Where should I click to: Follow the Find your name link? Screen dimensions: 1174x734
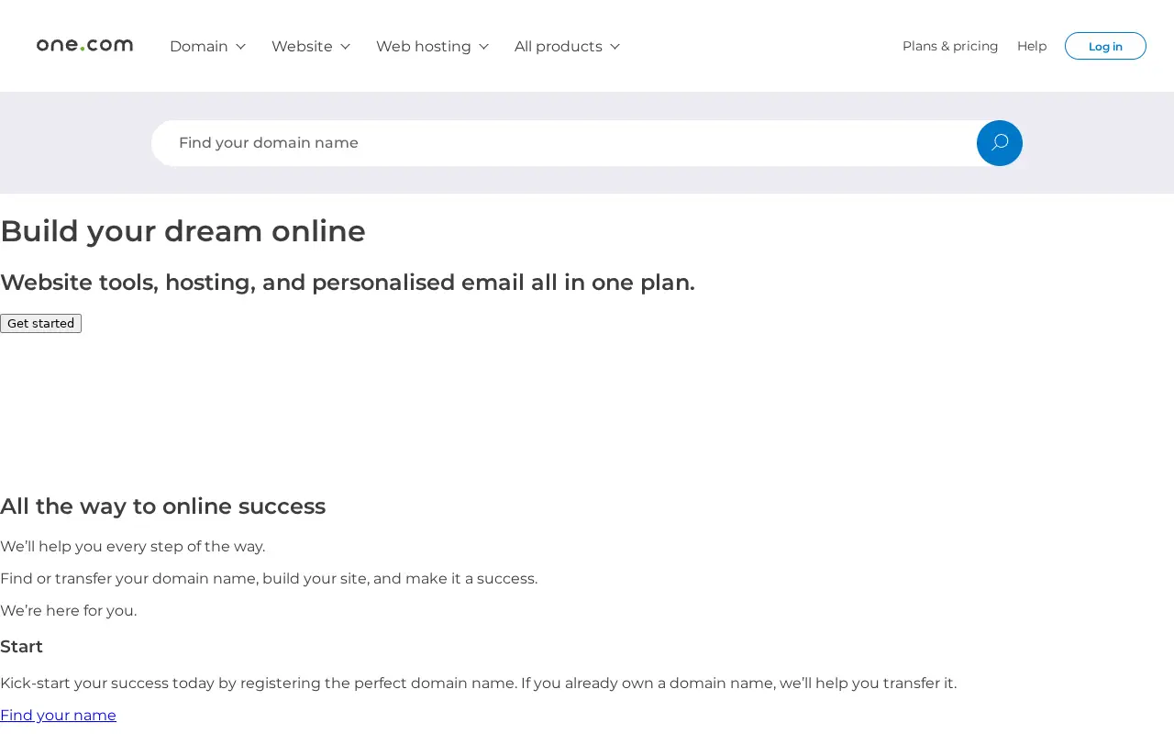[x=58, y=715]
